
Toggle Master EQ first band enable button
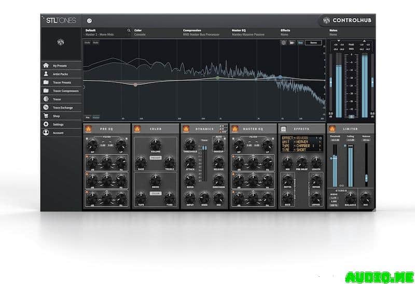[x=233, y=157]
